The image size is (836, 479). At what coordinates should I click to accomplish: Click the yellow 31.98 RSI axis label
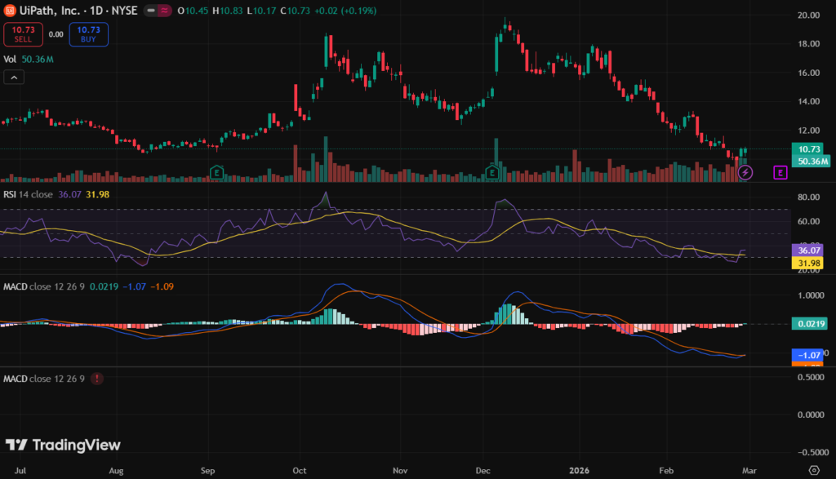coord(808,263)
